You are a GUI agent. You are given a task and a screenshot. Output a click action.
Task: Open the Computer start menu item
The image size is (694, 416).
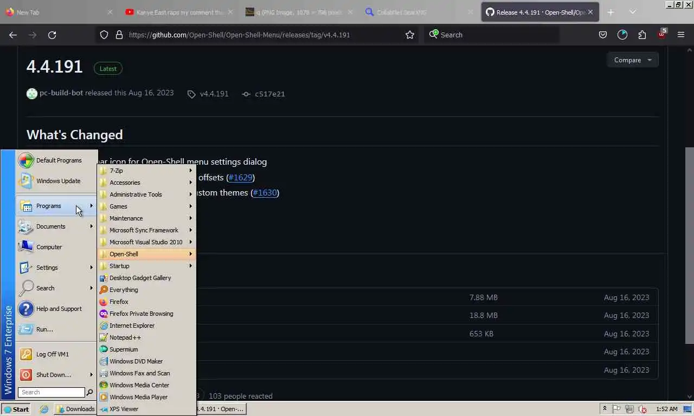56,247
